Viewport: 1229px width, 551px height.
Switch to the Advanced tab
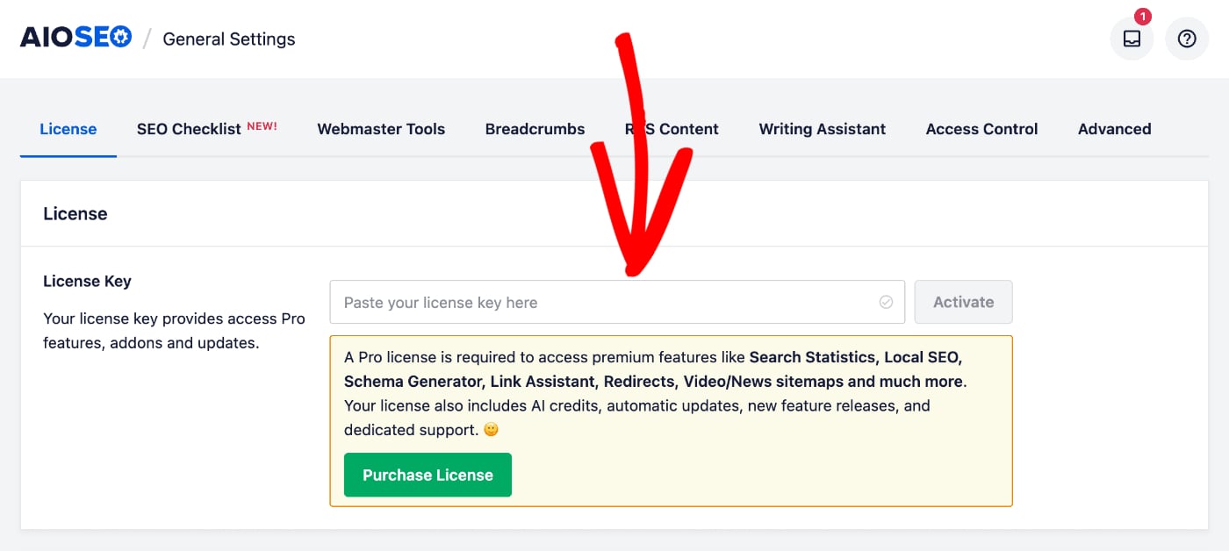pyautogui.click(x=1114, y=129)
